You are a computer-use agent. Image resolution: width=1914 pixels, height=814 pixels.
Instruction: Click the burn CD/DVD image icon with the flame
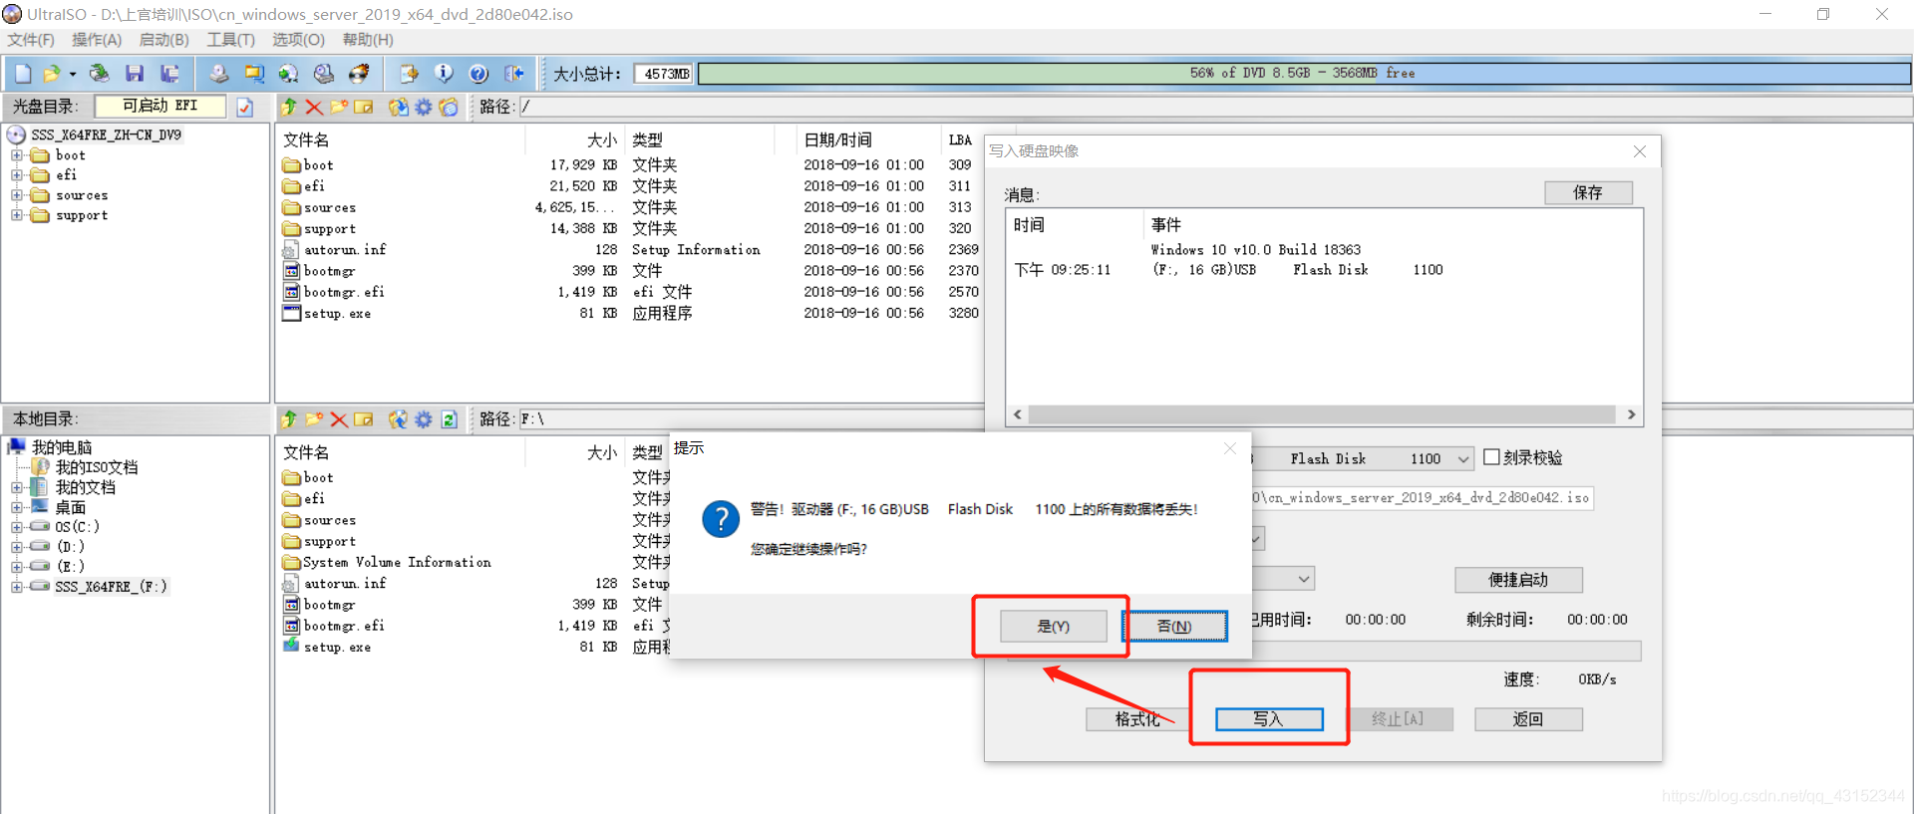359,74
